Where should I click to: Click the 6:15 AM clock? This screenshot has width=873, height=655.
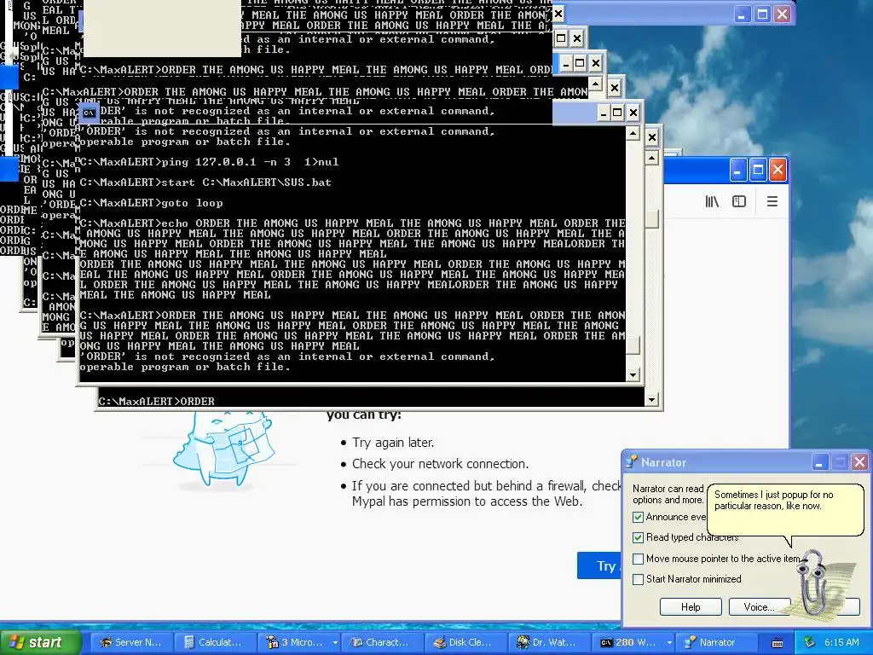pos(841,642)
